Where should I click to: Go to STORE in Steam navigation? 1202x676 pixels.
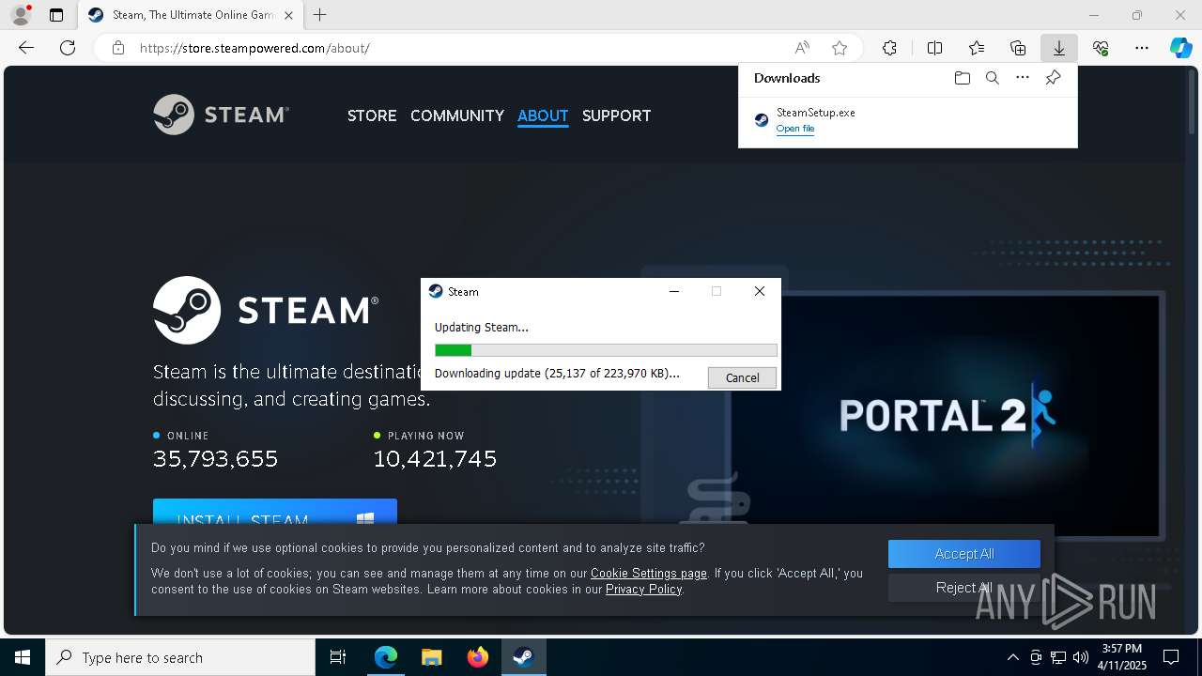(372, 115)
